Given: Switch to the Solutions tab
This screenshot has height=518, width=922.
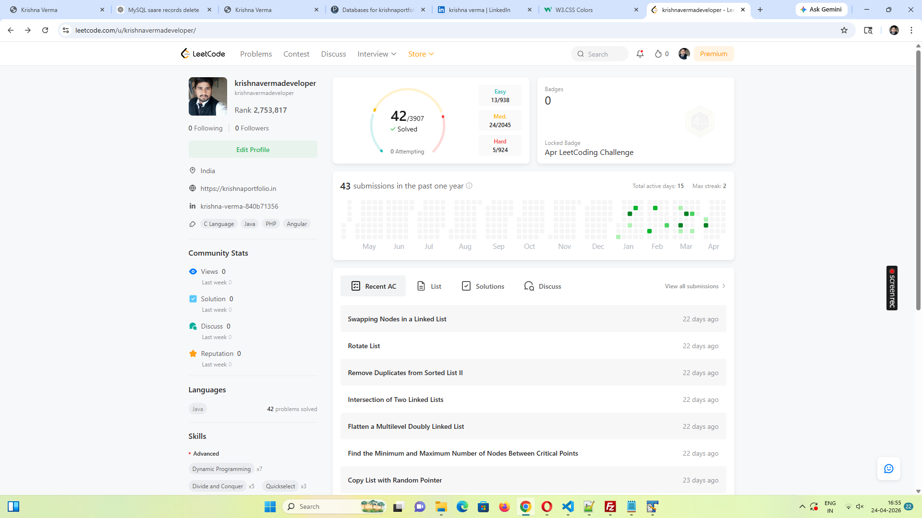Looking at the screenshot, I should 483,286.
